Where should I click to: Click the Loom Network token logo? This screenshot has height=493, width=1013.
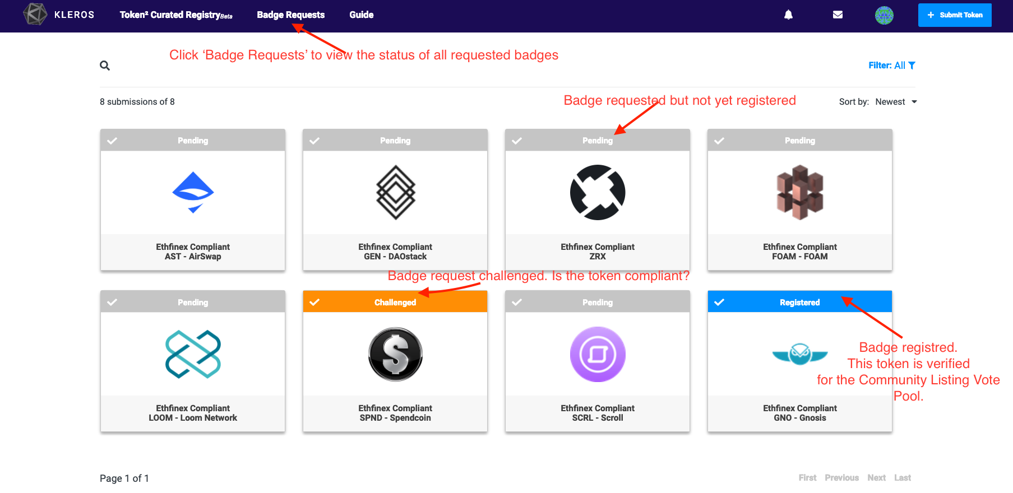[x=193, y=354]
